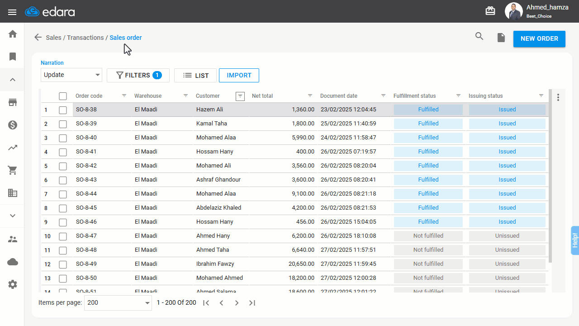Click the IMPORT button
Viewport: 579px width, 326px height.
tap(239, 76)
